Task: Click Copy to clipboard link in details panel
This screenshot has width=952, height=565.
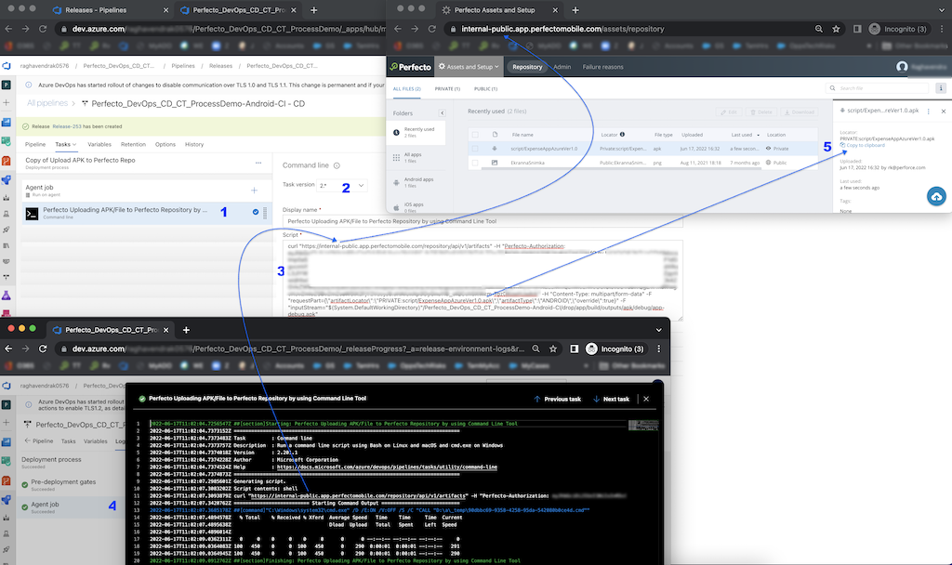Action: (863, 145)
